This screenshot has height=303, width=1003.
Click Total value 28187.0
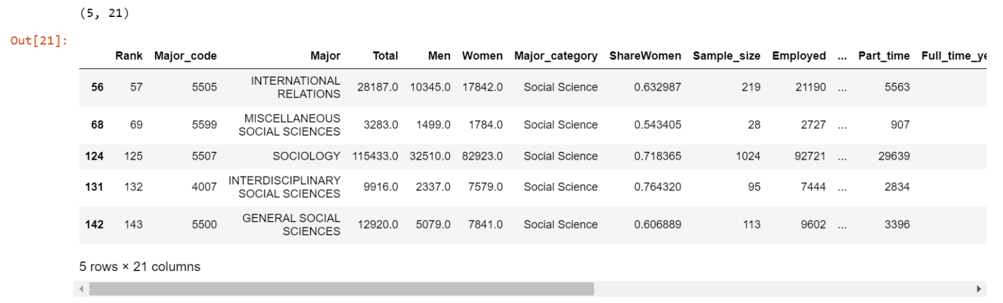[x=378, y=87]
